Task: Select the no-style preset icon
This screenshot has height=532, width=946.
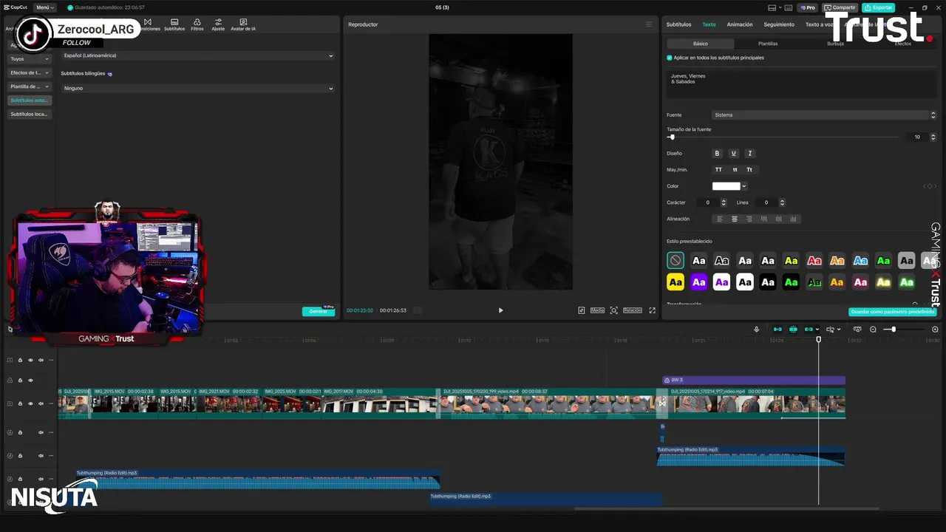Action: pos(676,260)
